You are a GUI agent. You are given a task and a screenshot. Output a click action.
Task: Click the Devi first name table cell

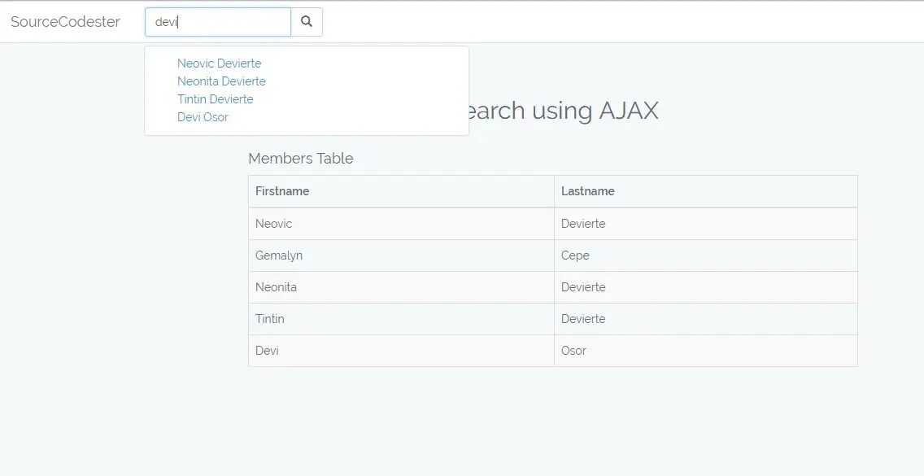coord(267,351)
